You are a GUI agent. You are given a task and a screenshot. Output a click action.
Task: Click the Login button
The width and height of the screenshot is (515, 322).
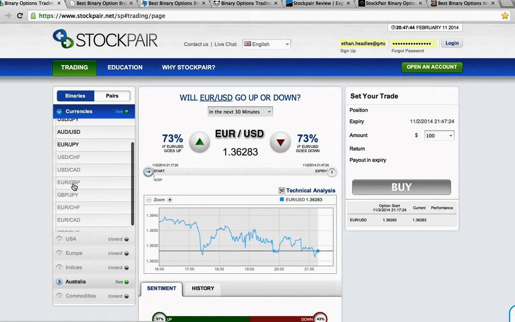tap(452, 43)
